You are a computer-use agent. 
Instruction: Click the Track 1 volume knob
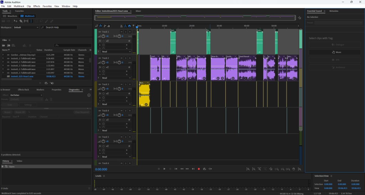click(x=103, y=36)
